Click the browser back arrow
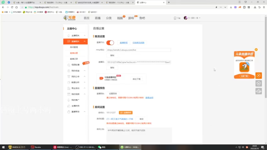Screen dimensions: 267x150 point(3,7)
